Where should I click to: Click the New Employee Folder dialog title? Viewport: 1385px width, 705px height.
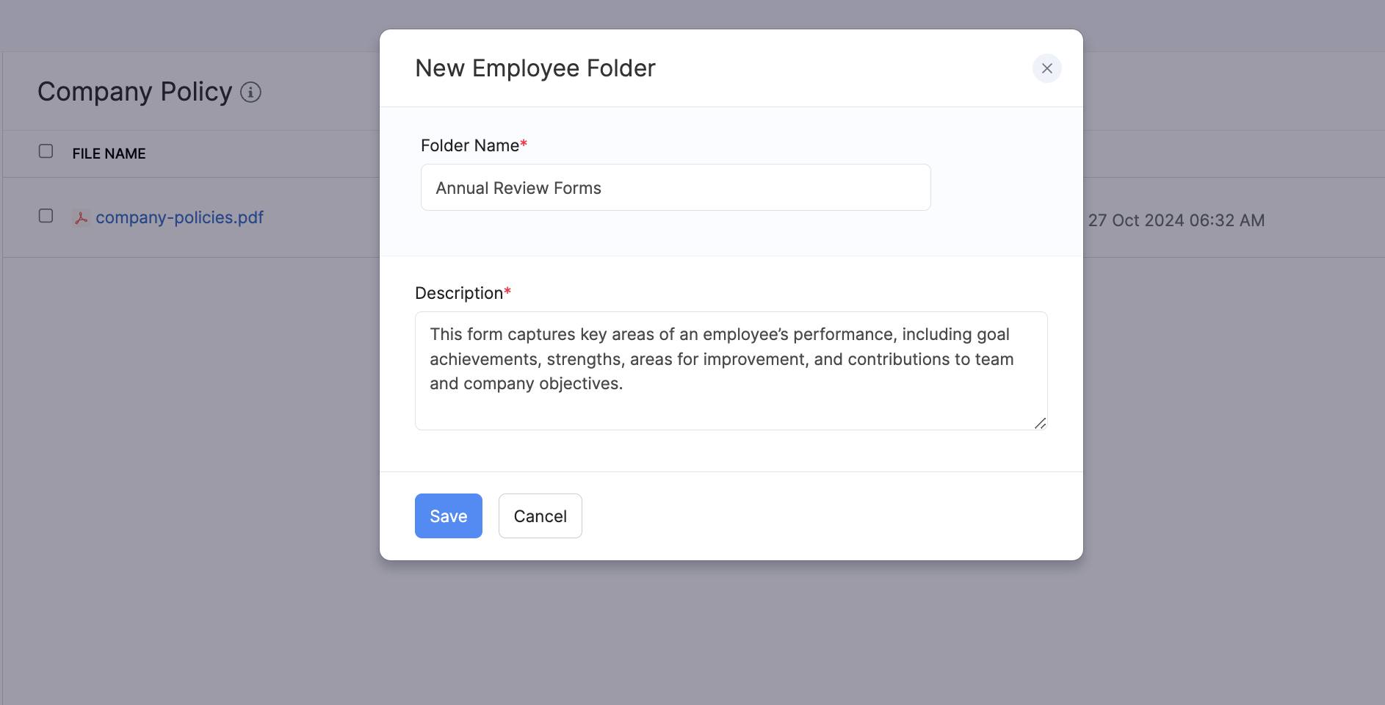(535, 68)
